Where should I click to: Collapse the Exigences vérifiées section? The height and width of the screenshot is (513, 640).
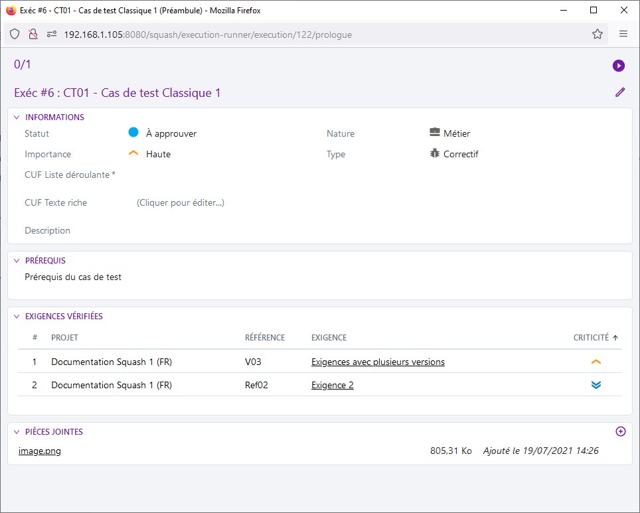pos(17,317)
